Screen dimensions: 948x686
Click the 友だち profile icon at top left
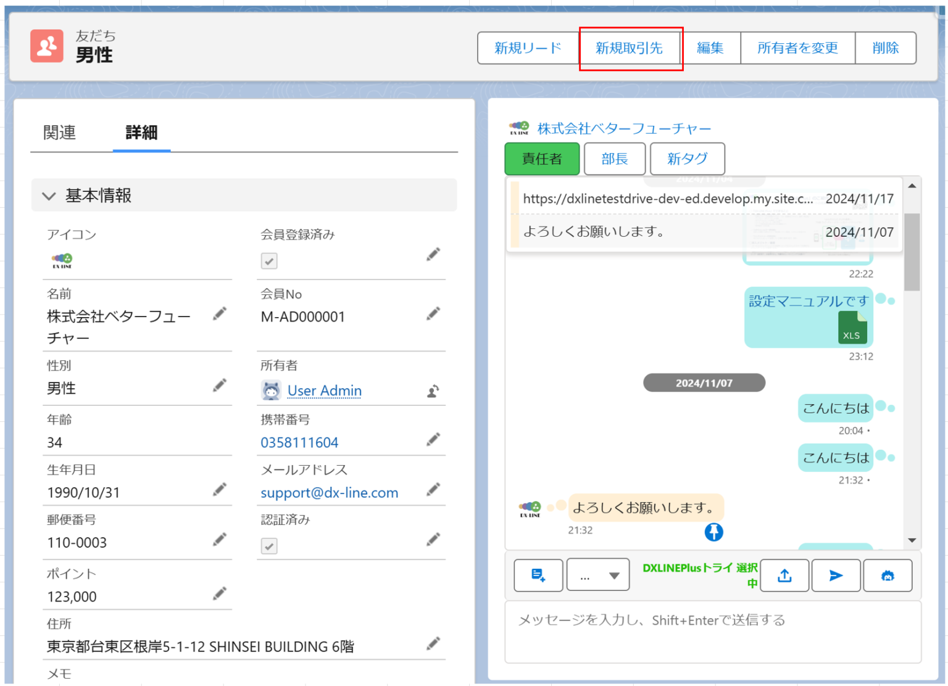(x=46, y=45)
